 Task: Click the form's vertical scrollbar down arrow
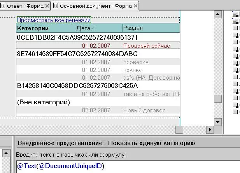point(218,121)
